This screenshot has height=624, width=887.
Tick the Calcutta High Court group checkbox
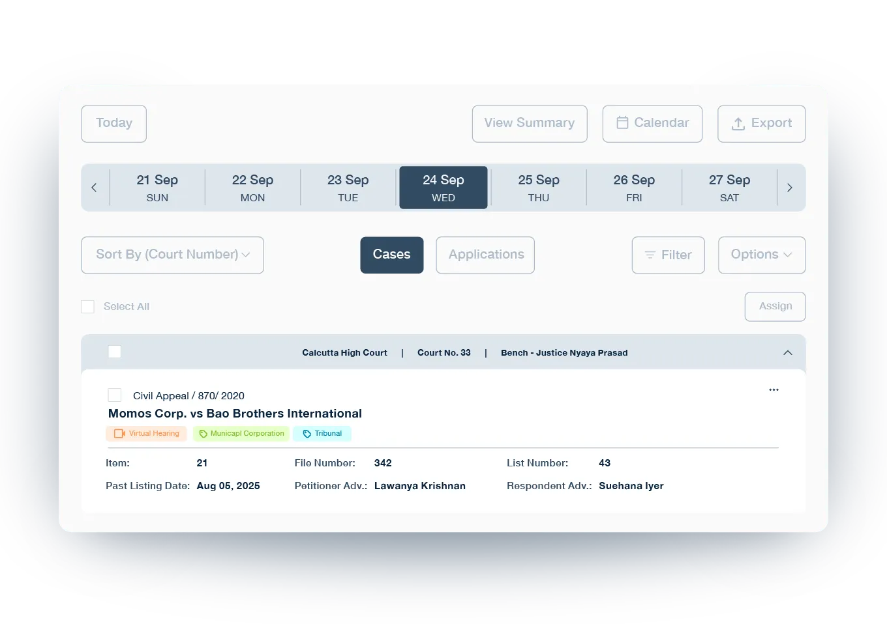pyautogui.click(x=115, y=352)
